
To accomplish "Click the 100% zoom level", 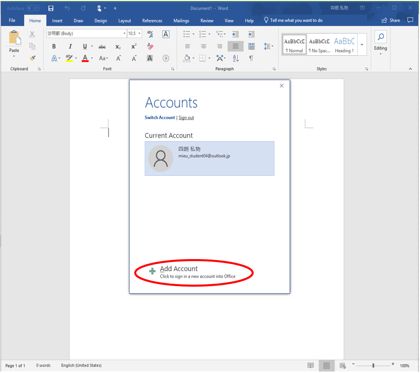I will coord(404,365).
